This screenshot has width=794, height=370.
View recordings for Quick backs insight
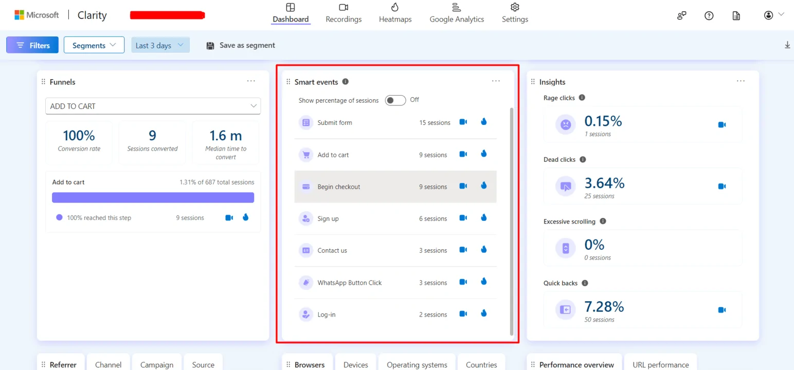(x=721, y=310)
